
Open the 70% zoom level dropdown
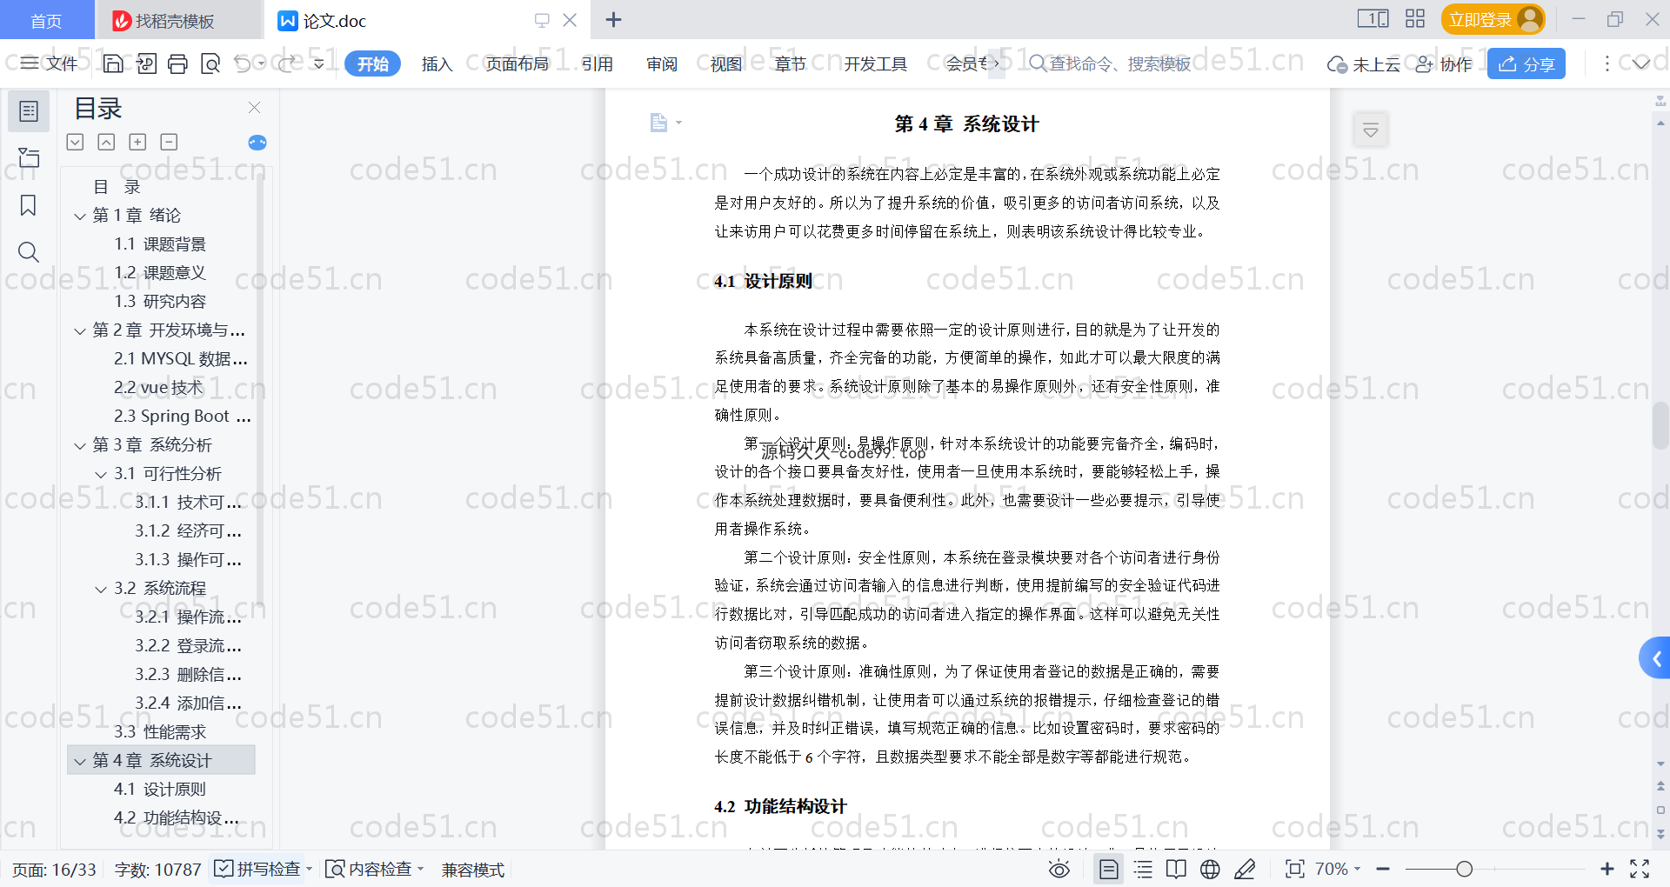[1338, 869]
